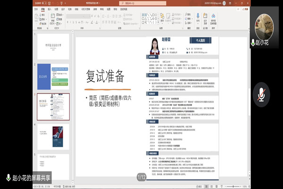Open the Insert ribbon tab
Image resolution: width=283 pixels, height=189 pixels.
point(50,9)
